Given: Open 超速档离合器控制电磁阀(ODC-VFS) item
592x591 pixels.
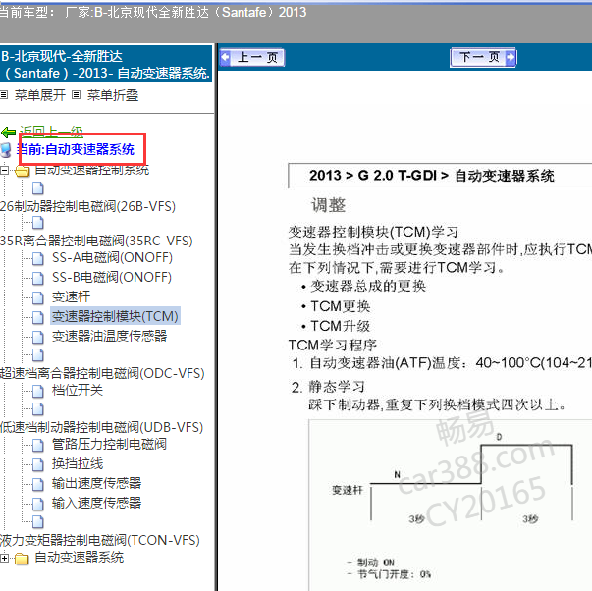Looking at the screenshot, I should [102, 373].
